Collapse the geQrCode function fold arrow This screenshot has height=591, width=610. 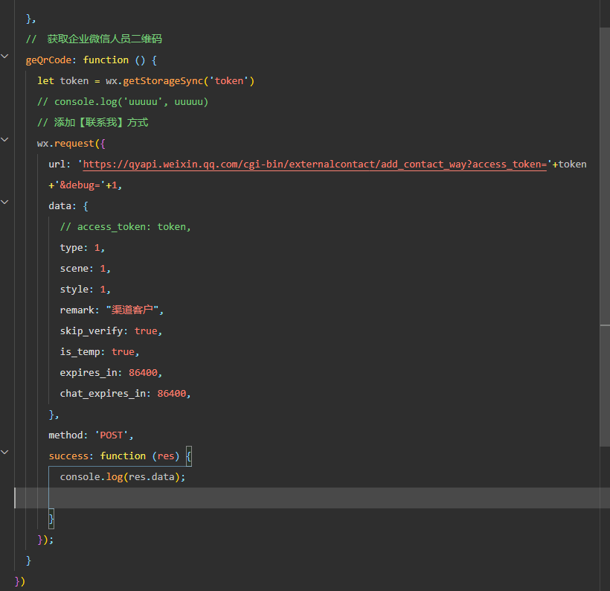pyautogui.click(x=4, y=57)
